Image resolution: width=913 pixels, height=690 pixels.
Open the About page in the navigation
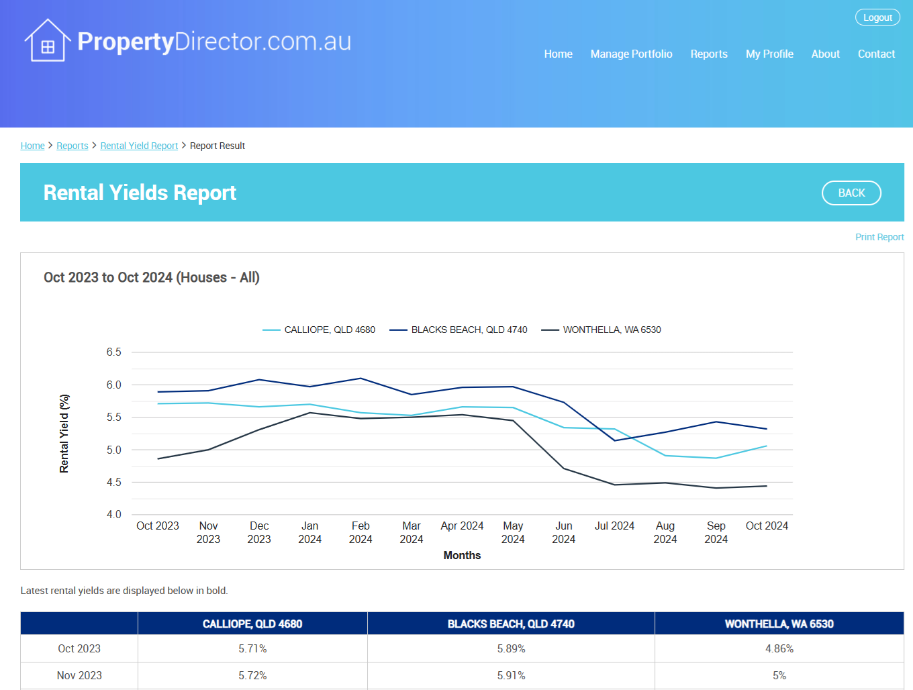coord(825,54)
